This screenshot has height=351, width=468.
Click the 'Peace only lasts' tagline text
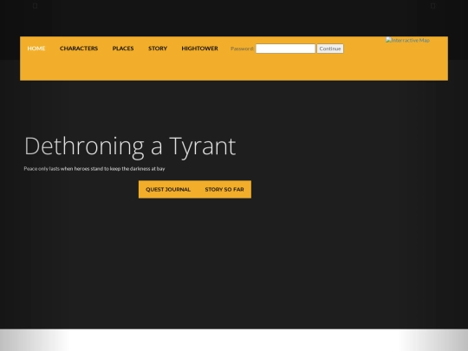pos(94,169)
